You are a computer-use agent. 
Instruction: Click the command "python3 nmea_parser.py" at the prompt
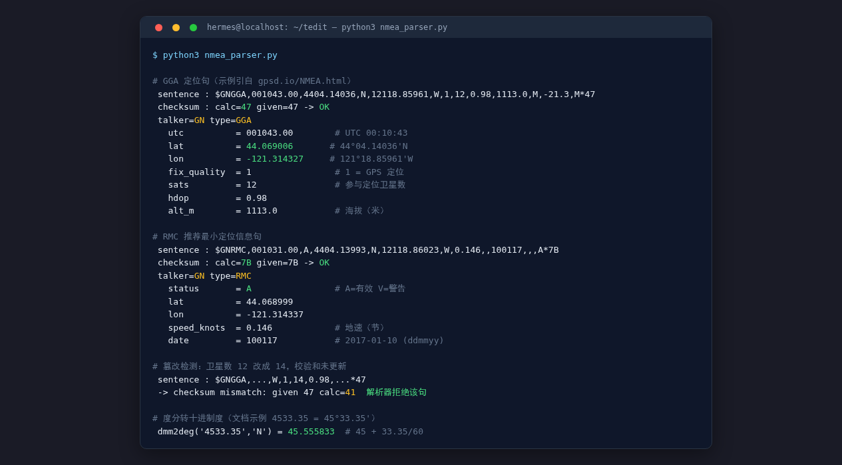click(220, 55)
